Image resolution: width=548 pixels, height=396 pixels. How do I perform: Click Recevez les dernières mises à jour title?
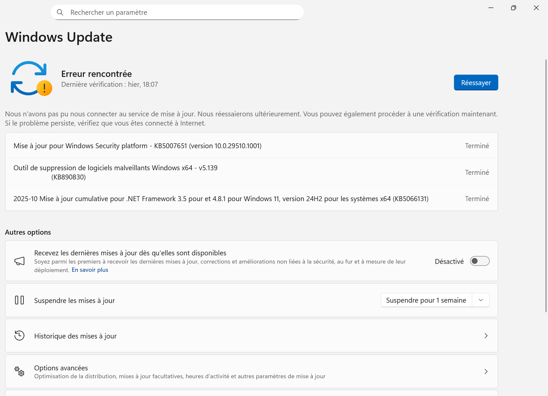pyautogui.click(x=130, y=253)
